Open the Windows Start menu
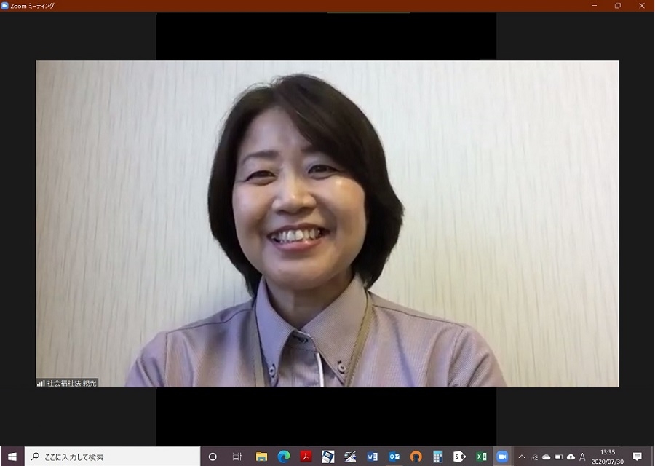The height and width of the screenshot is (466, 655). point(12,457)
